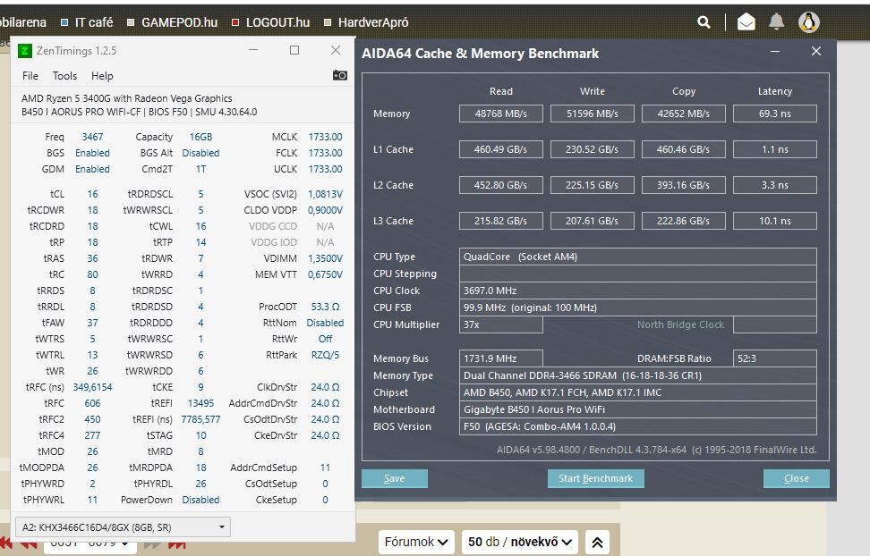The height and width of the screenshot is (556, 870).
Task: Open the 50 db / növekvő dropdown
Action: pos(520,542)
